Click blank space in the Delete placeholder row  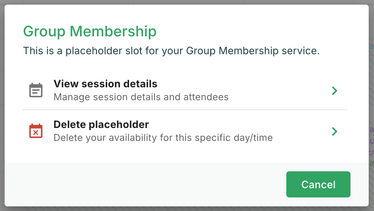coord(298,131)
